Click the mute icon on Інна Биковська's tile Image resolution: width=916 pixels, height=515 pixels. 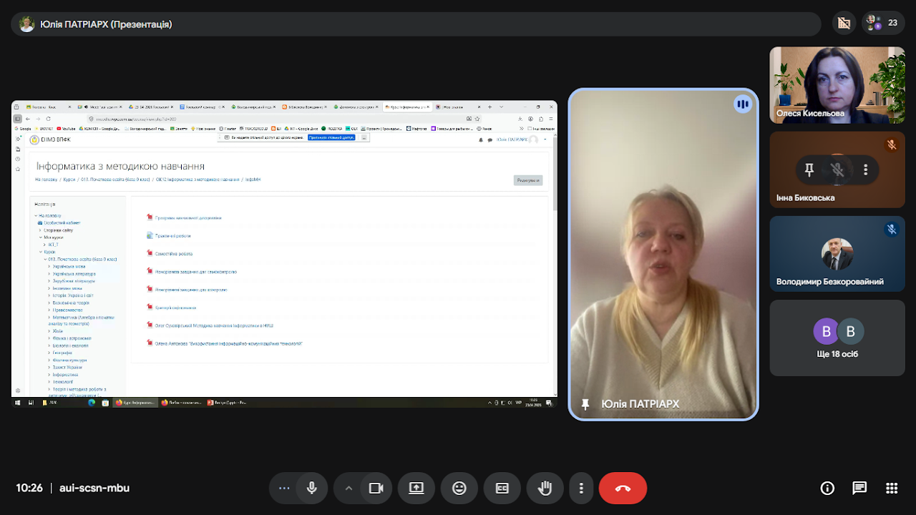837,170
